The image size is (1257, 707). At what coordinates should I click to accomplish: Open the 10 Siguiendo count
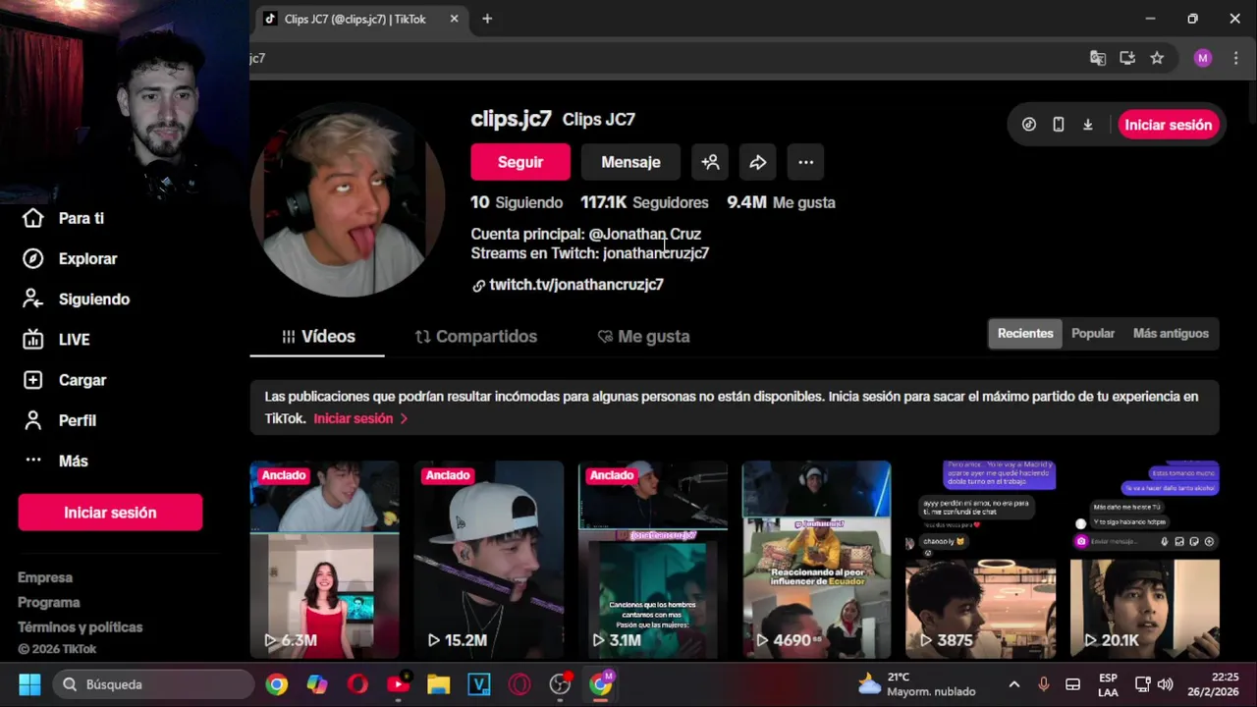point(517,202)
